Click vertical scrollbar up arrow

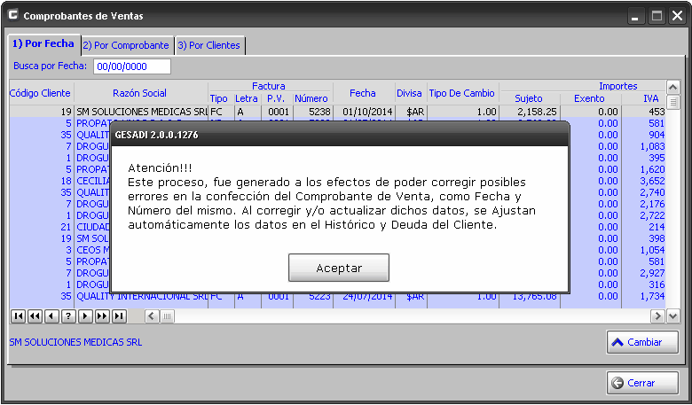[x=672, y=87]
